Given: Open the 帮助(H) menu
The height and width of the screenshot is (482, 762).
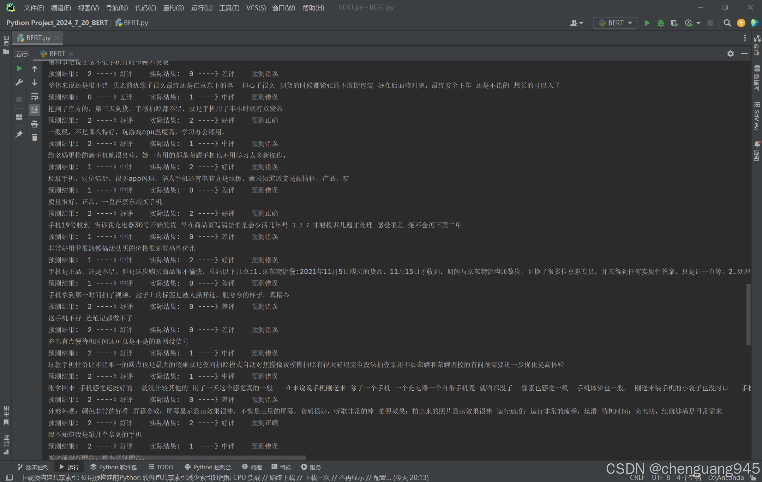Looking at the screenshot, I should tap(313, 8).
